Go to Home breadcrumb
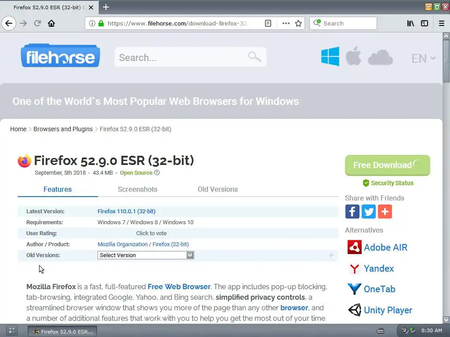The height and width of the screenshot is (337, 450). point(18,129)
